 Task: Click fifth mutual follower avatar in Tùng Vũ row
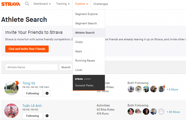point(161,89)
